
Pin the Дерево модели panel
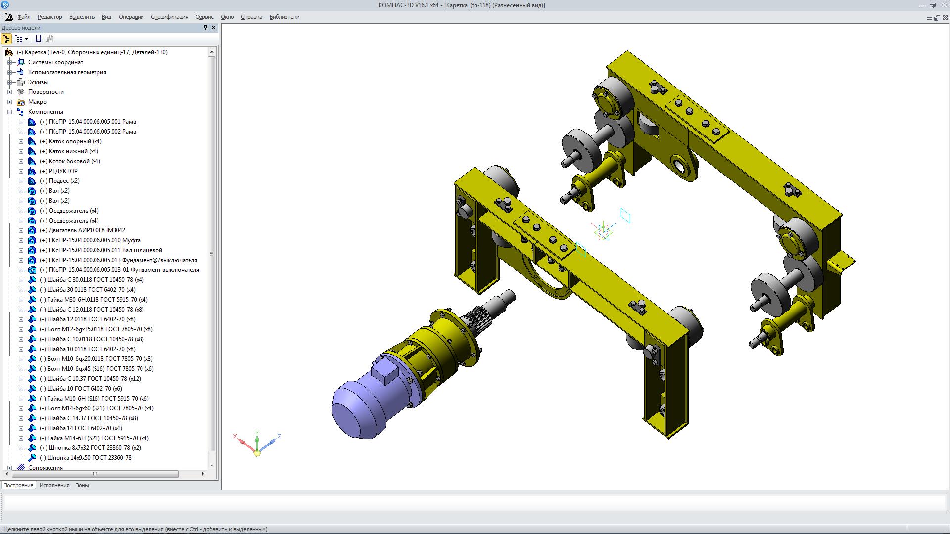point(206,28)
